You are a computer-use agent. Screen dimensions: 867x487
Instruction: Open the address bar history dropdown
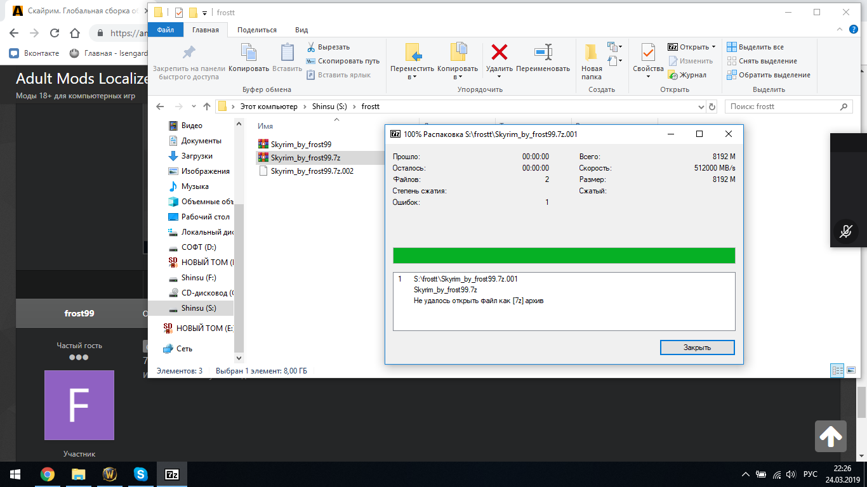701,107
